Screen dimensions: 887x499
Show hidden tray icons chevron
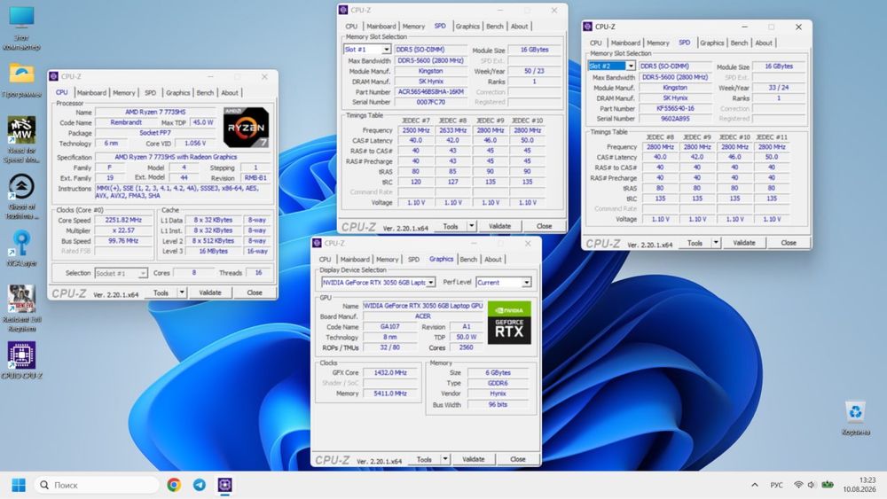coord(755,485)
